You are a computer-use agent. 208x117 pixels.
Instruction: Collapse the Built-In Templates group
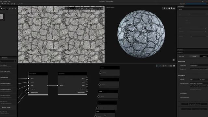tap(8, 107)
